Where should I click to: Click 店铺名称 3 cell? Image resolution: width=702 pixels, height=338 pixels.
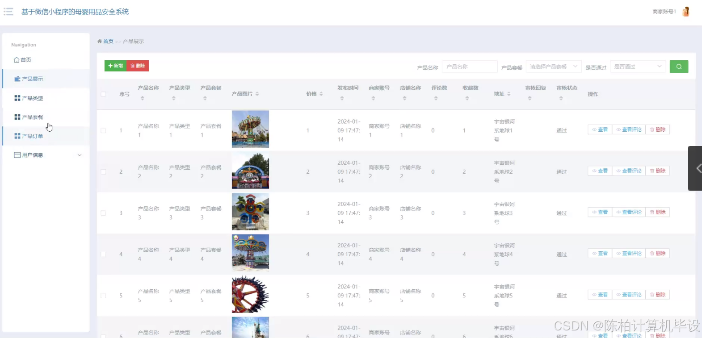pos(410,213)
